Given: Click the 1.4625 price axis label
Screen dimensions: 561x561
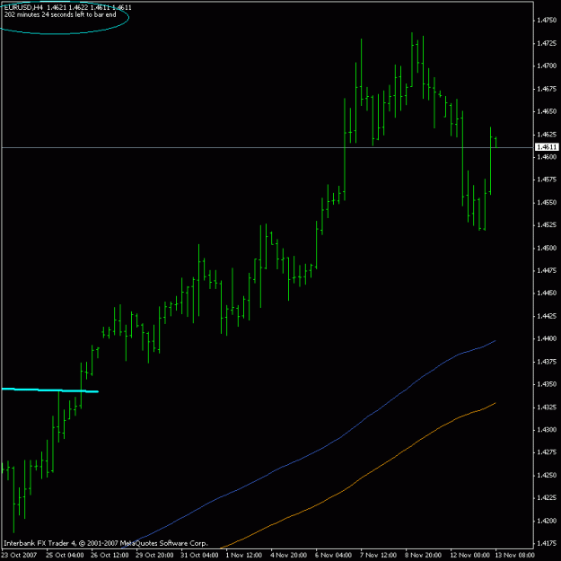Looking at the screenshot, I should pos(547,134).
